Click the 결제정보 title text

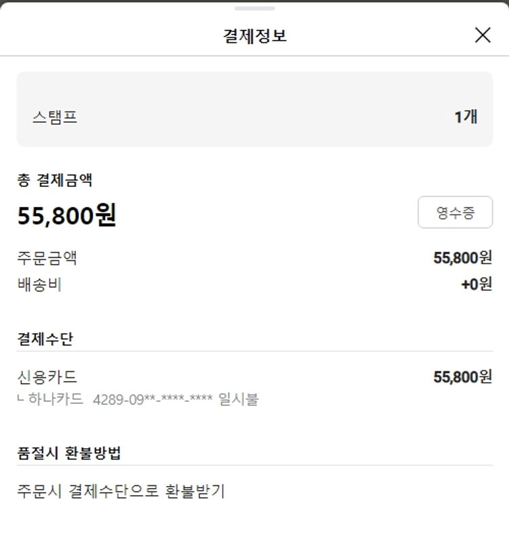(x=254, y=36)
